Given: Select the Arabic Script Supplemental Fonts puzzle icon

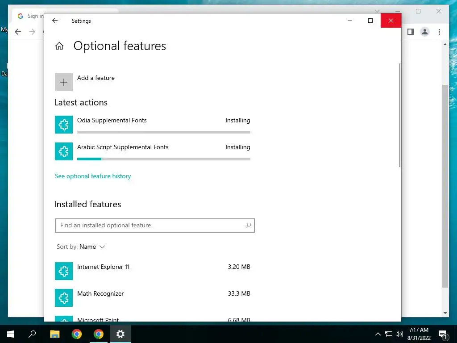Looking at the screenshot, I should [x=64, y=151].
